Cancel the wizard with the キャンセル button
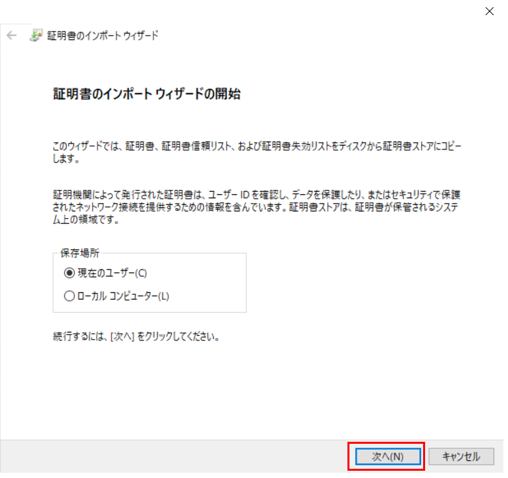Screen dimensions: 508x478 coord(461,456)
